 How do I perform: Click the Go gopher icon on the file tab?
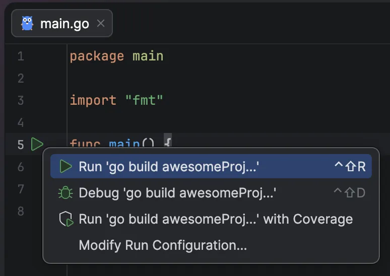(x=27, y=23)
